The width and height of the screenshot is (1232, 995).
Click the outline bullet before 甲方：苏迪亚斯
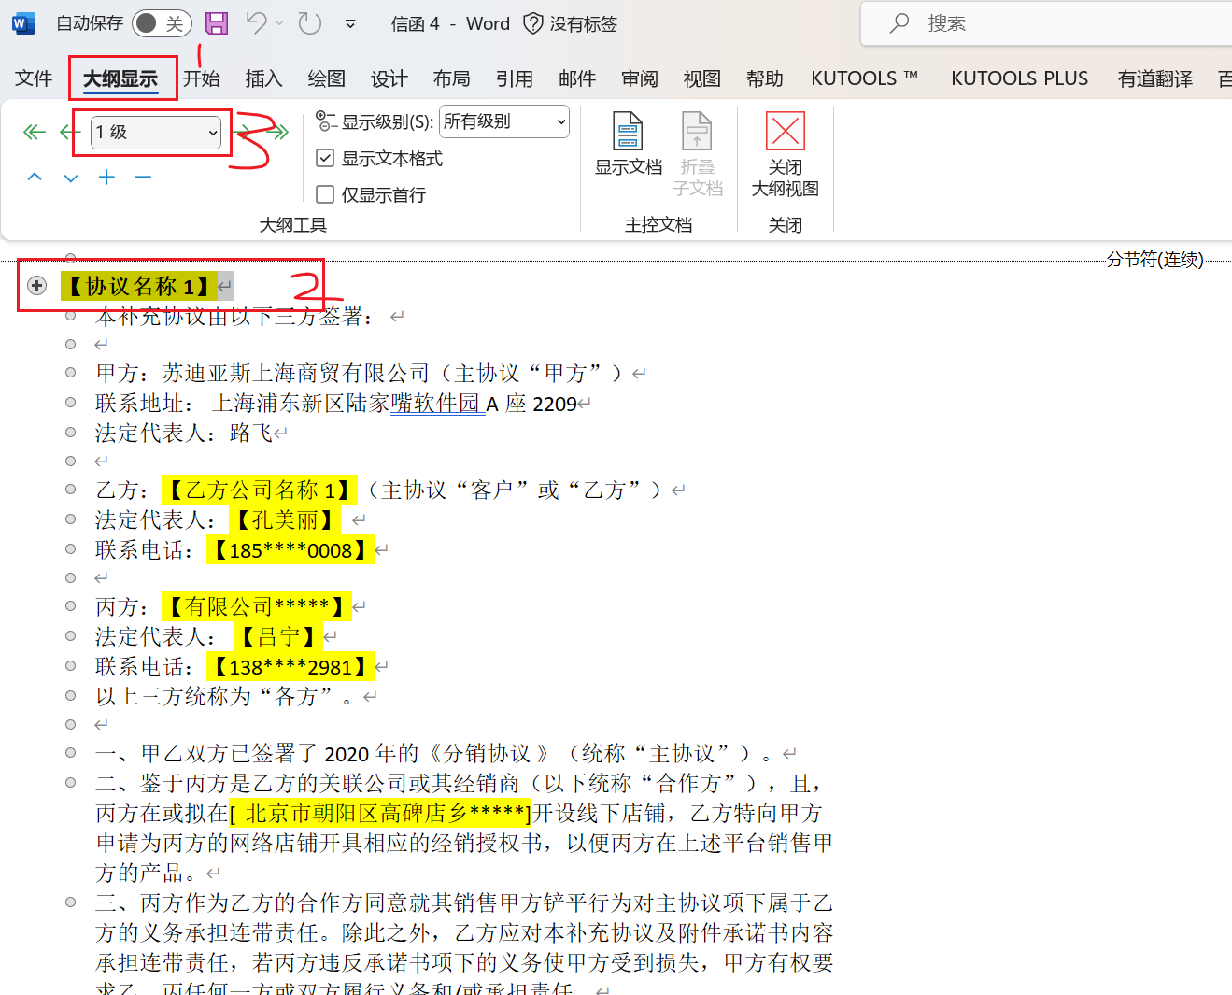tap(70, 373)
